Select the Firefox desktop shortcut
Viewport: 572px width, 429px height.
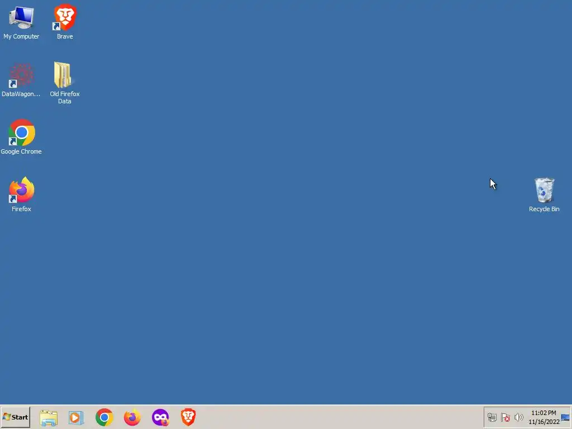(x=21, y=194)
